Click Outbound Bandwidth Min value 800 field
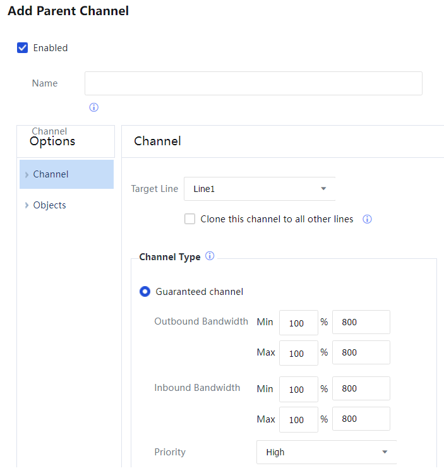 361,322
